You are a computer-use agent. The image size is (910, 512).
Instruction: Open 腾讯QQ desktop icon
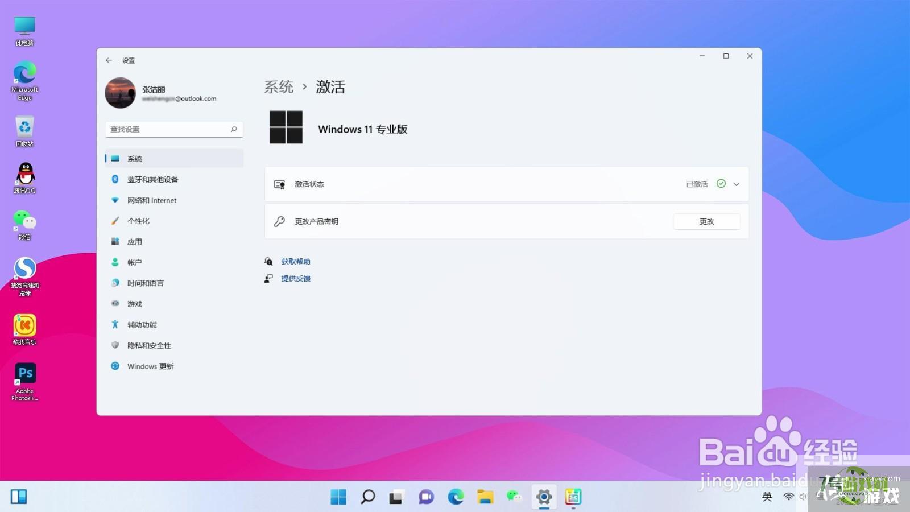click(x=24, y=178)
